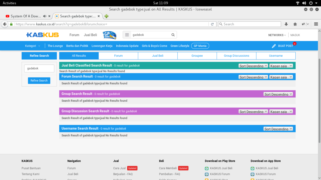Image resolution: width=321 pixels, height=180 pixels.
Task: Open Lowongan Kerja link
Action: point(102,46)
